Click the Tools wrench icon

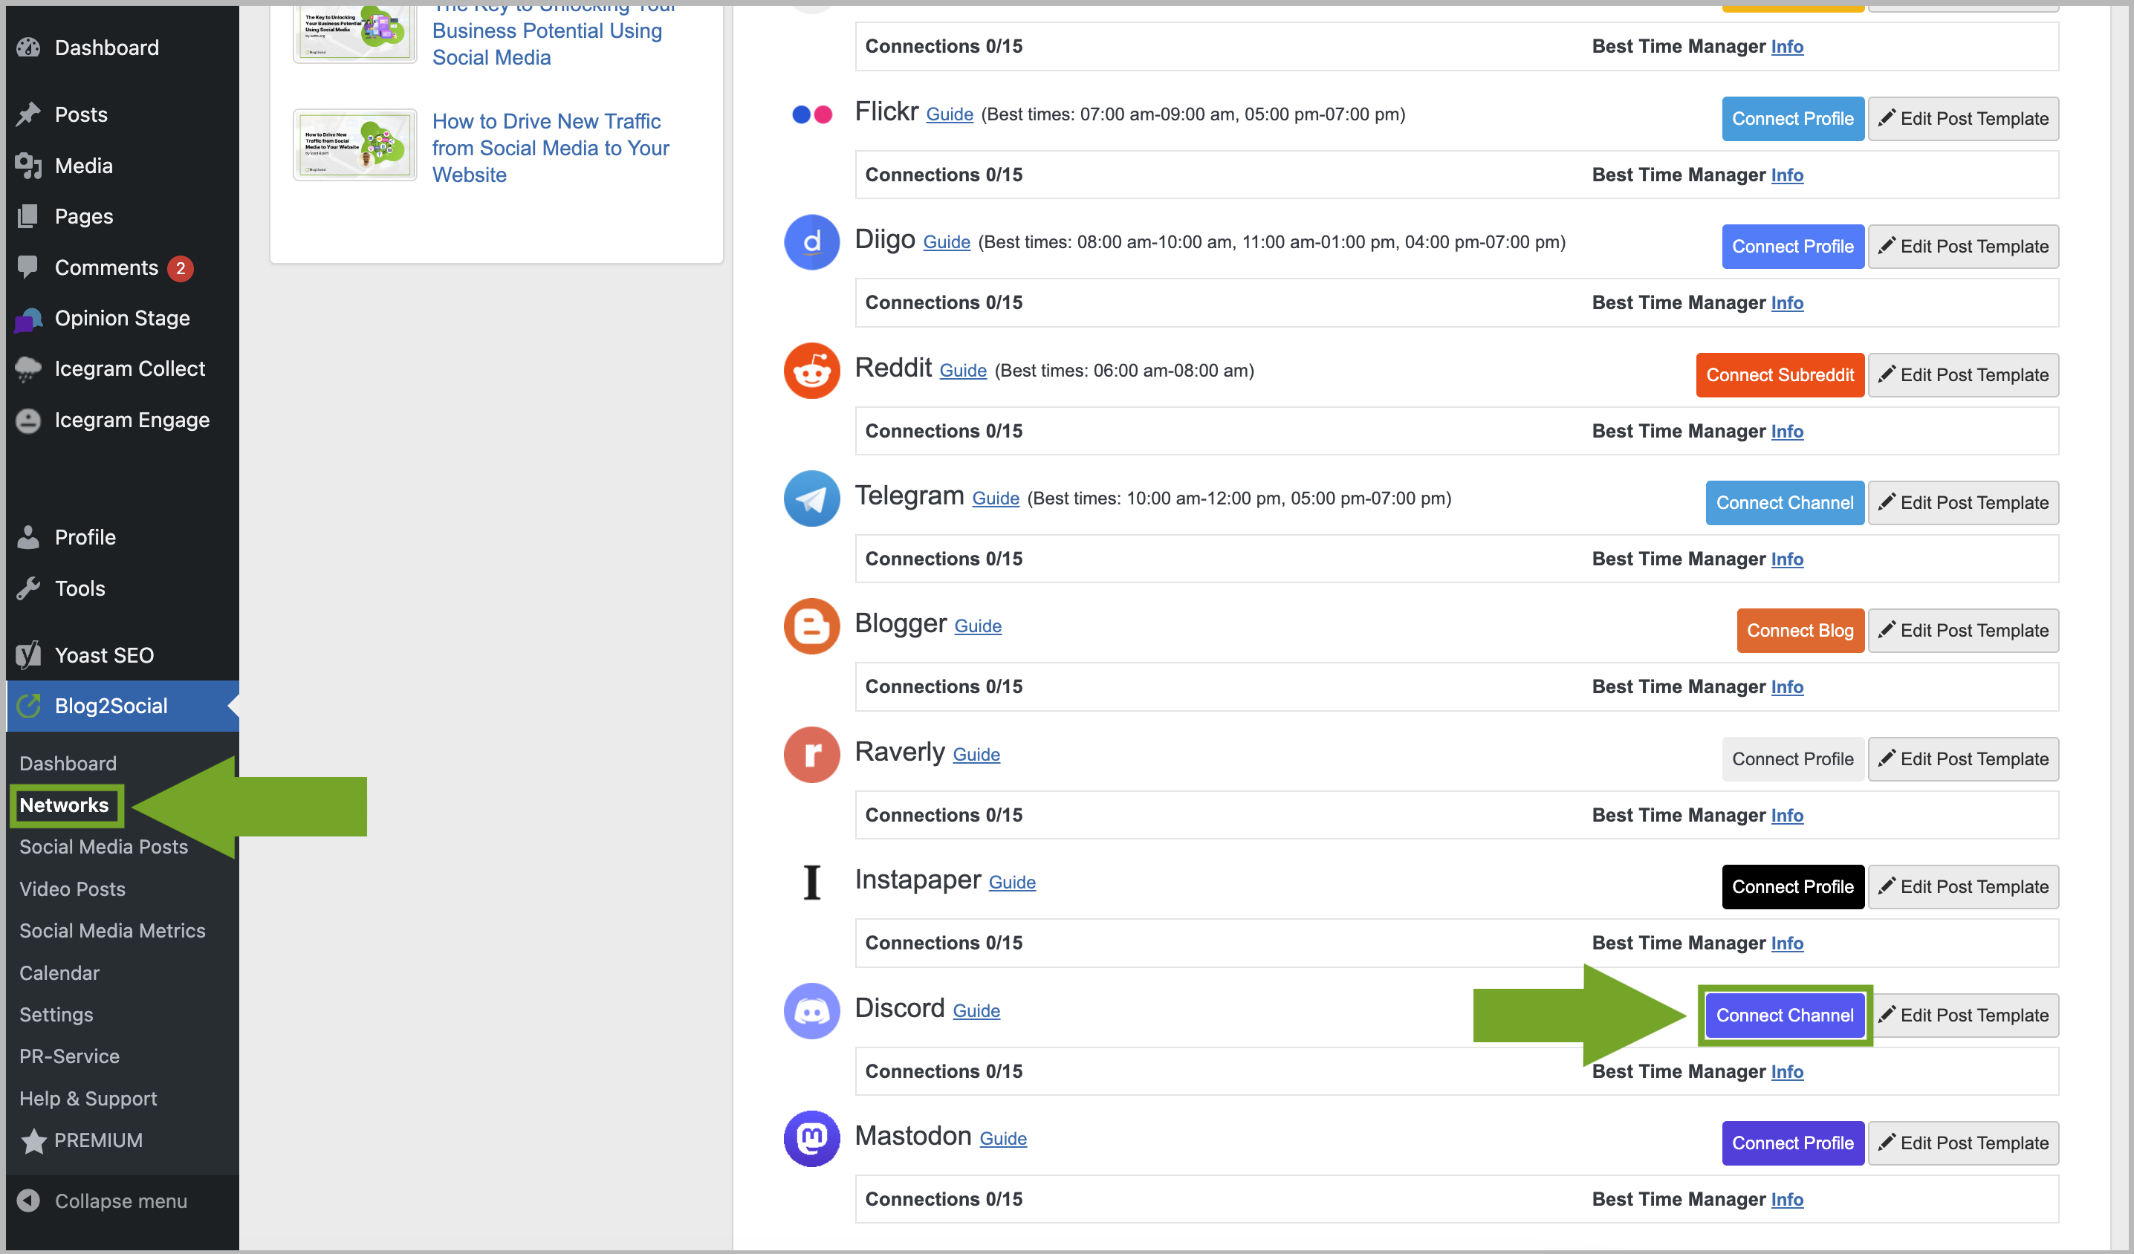[28, 589]
